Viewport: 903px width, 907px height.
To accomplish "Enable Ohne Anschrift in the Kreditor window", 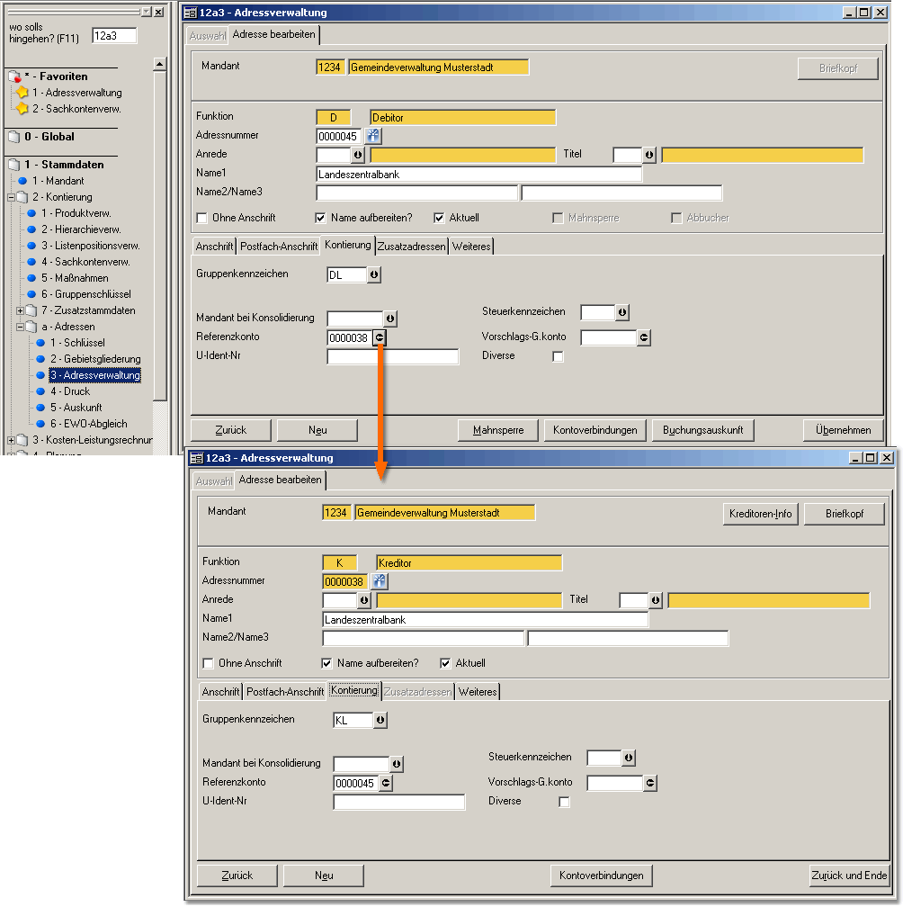I will pos(209,663).
